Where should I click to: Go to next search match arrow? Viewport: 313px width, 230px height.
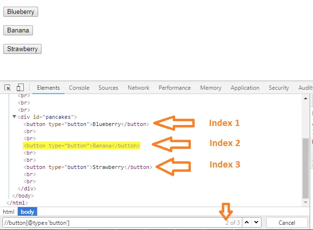coord(256,222)
